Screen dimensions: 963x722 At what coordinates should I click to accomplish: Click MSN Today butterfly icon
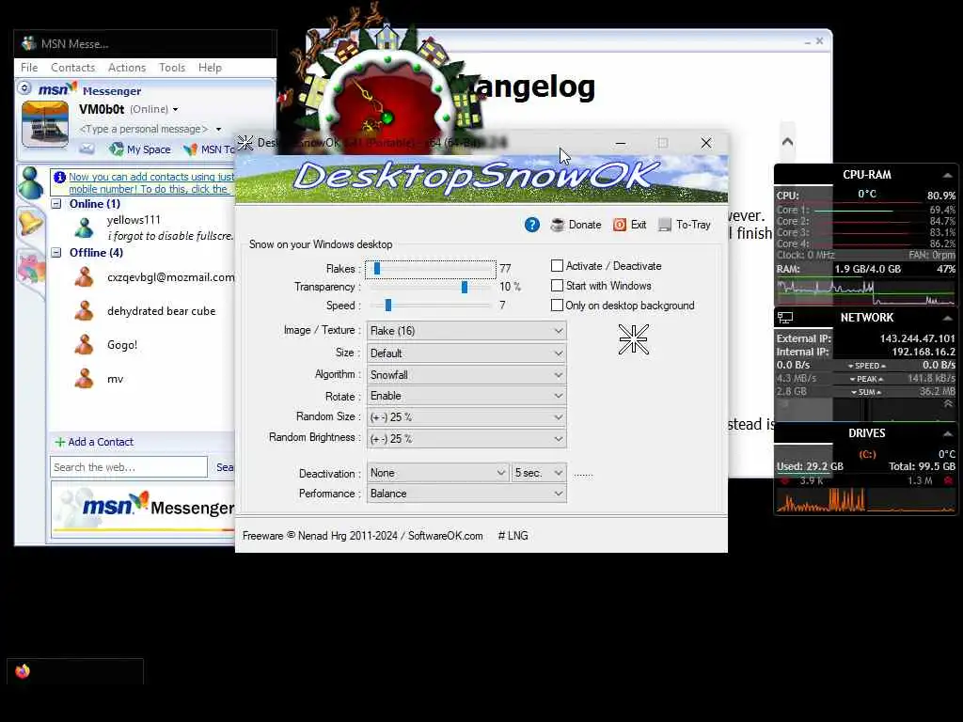click(x=190, y=149)
